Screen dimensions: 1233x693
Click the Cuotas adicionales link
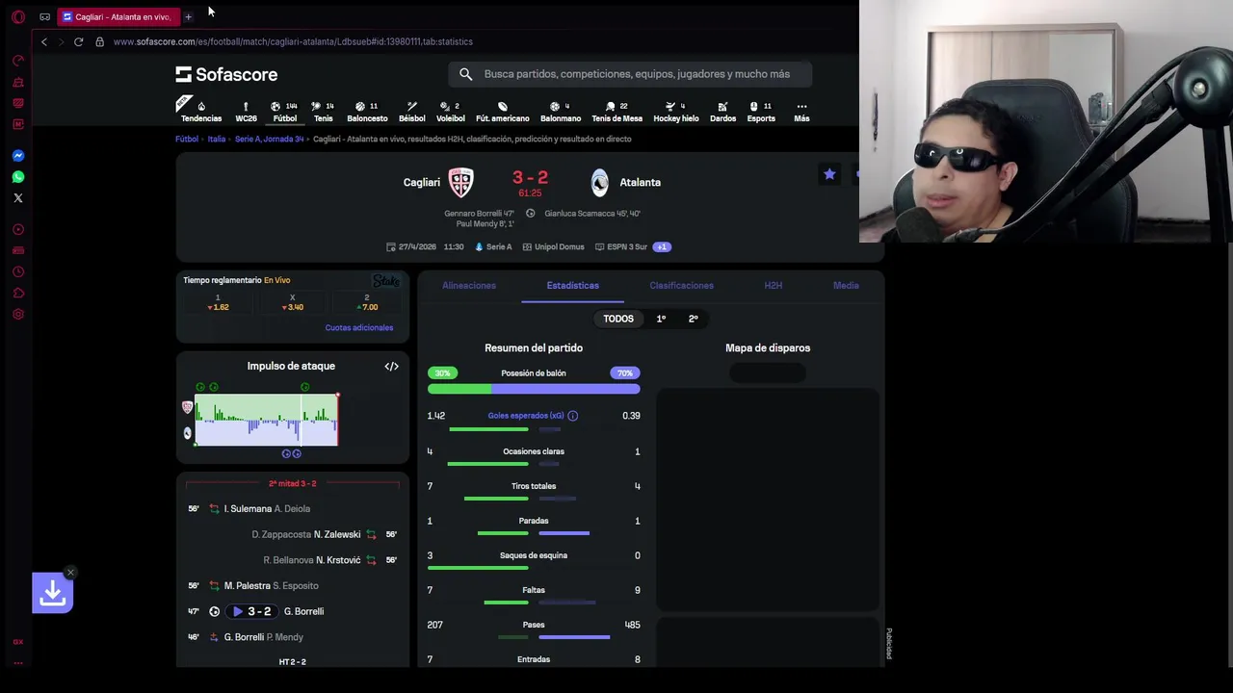359,328
